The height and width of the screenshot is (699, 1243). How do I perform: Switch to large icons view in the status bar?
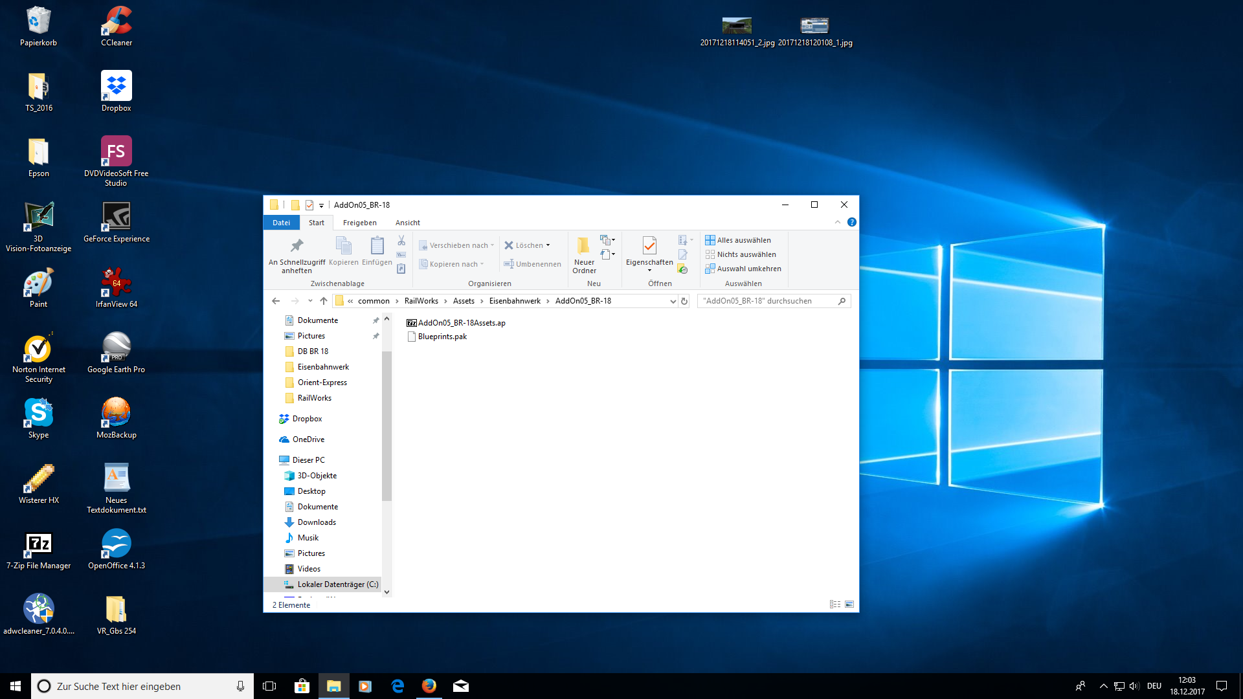849,605
